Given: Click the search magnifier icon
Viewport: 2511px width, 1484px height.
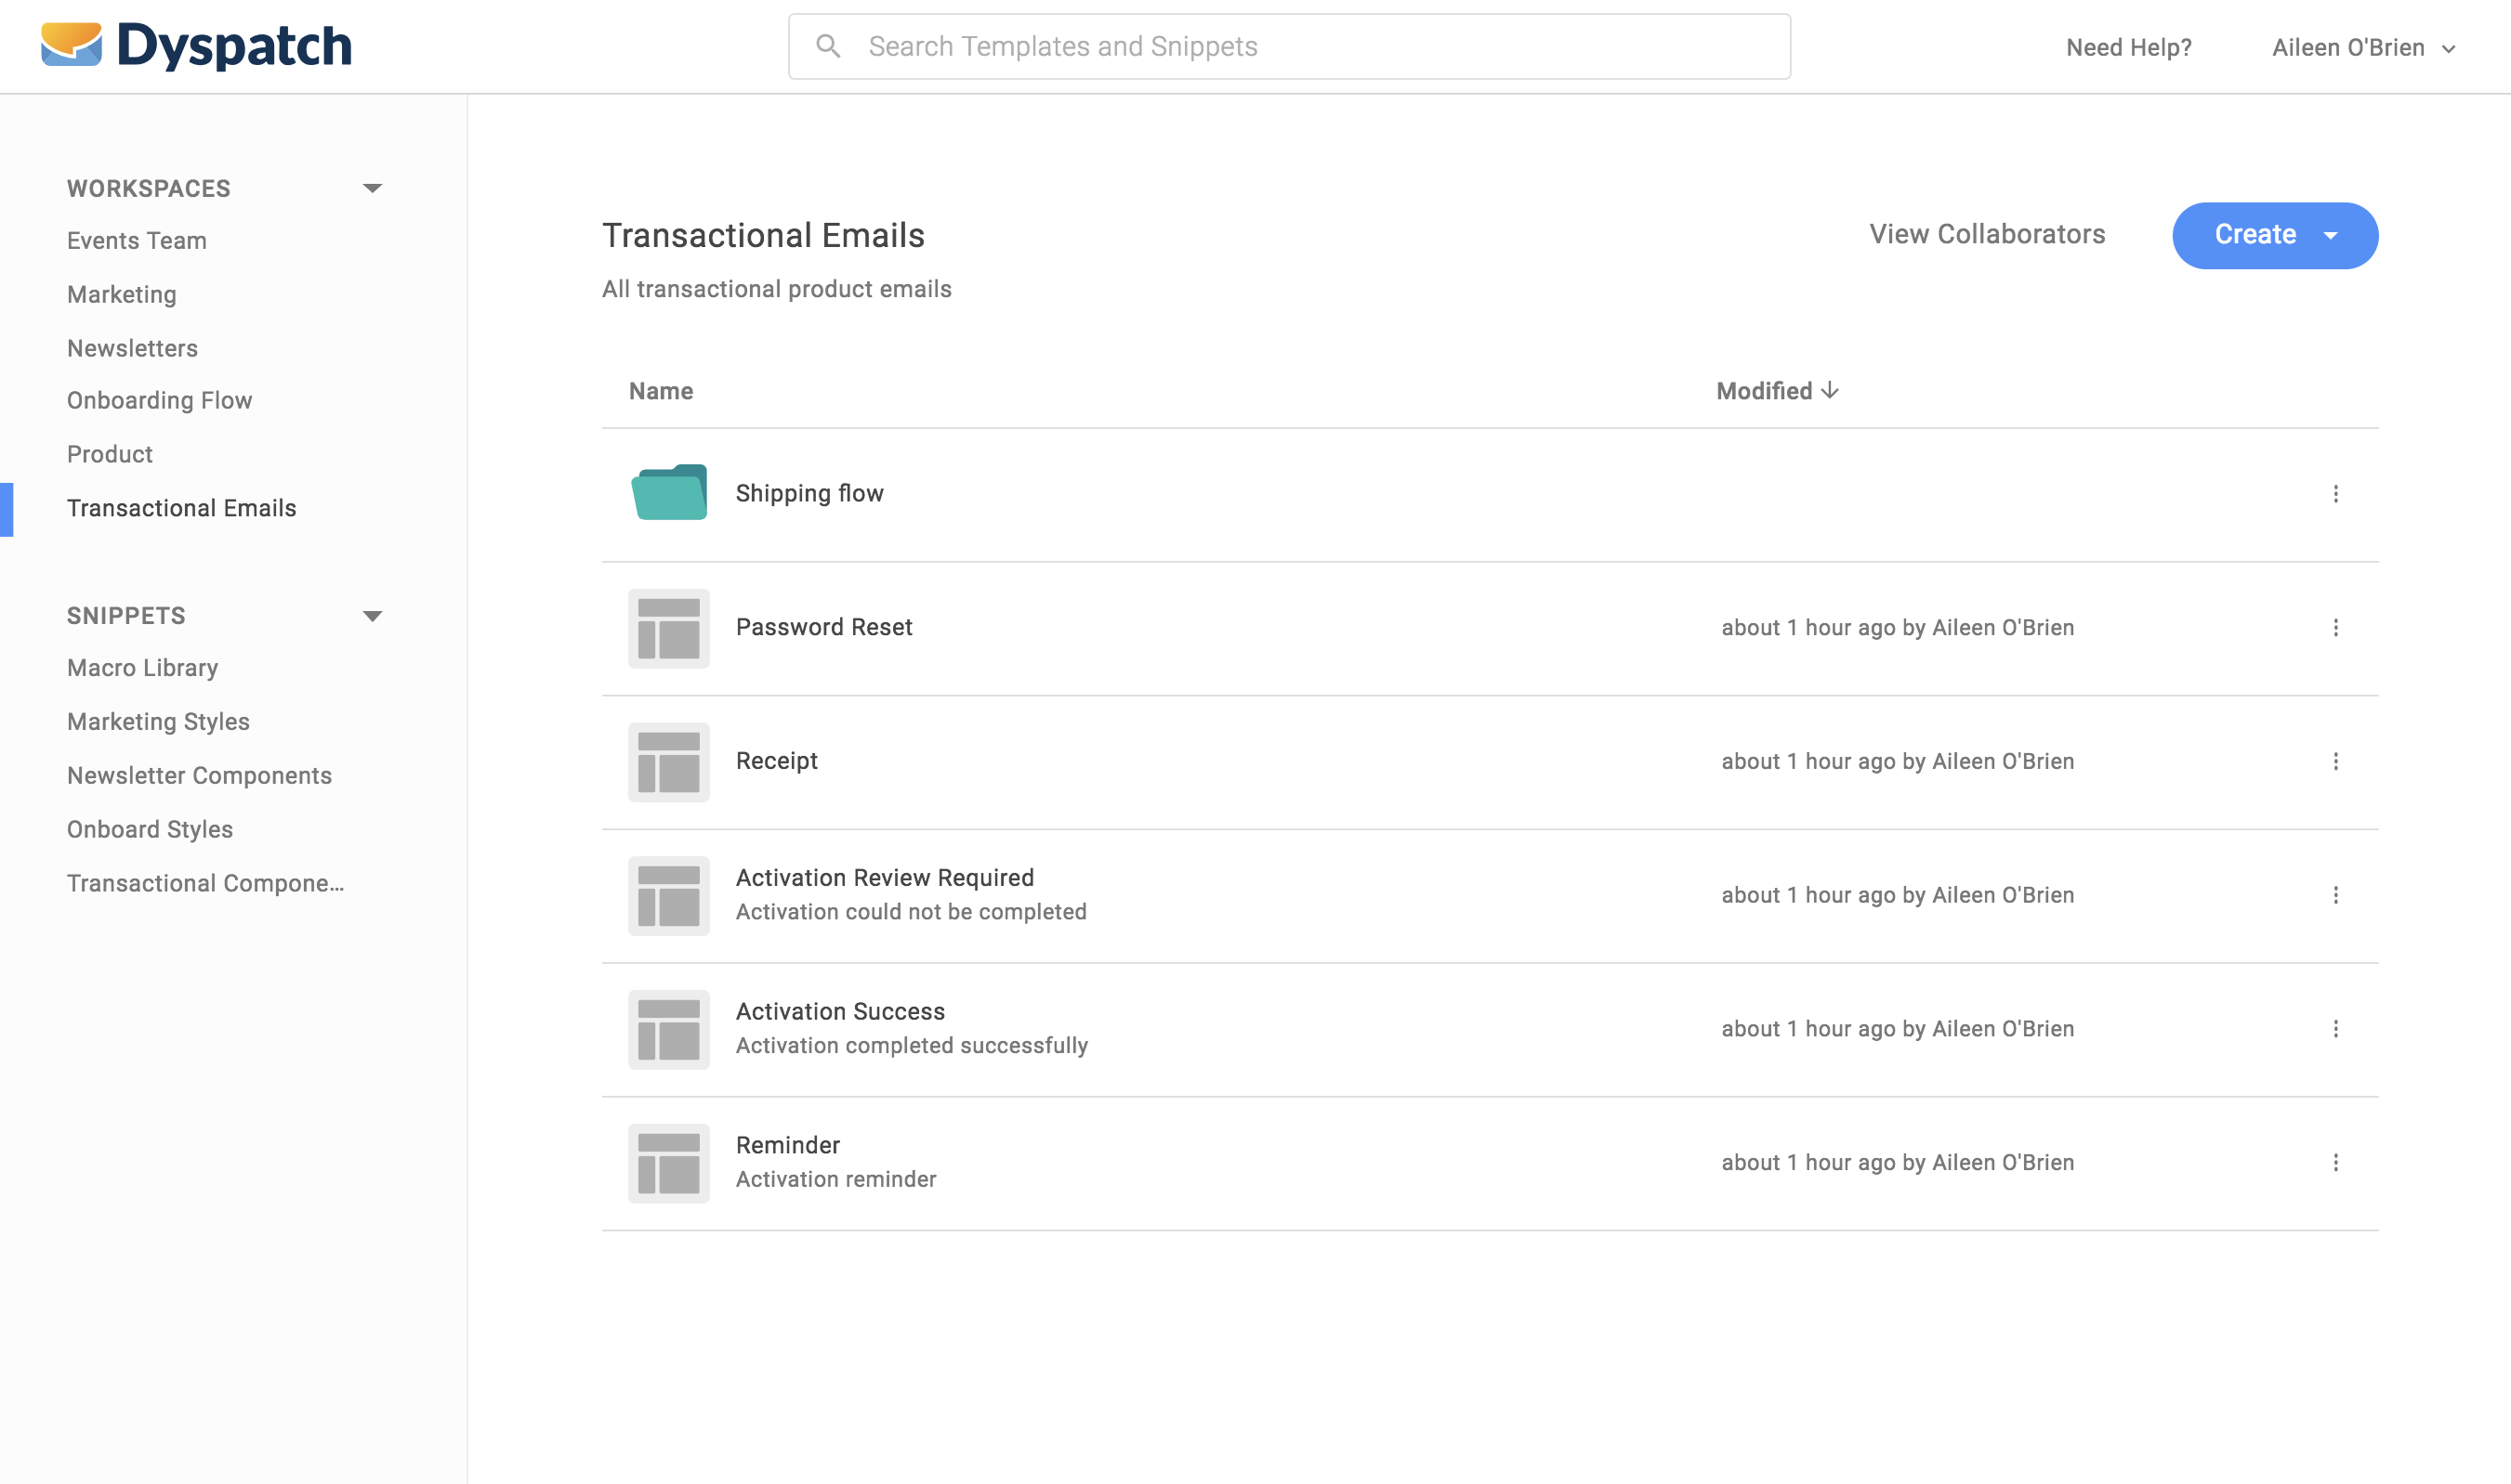Looking at the screenshot, I should (827, 46).
